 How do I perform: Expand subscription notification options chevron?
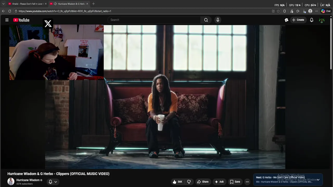56,182
